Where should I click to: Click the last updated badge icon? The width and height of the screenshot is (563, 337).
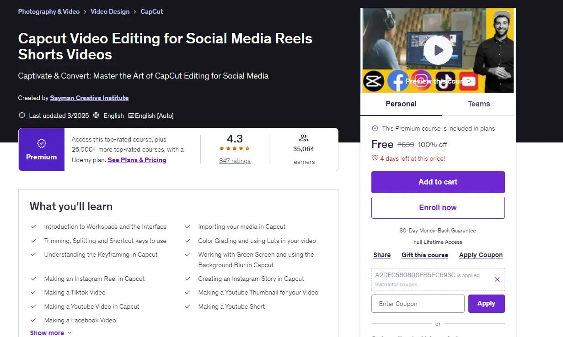[x=21, y=116]
